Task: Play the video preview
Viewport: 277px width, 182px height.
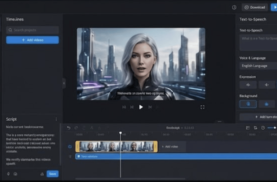Action: tap(141, 107)
